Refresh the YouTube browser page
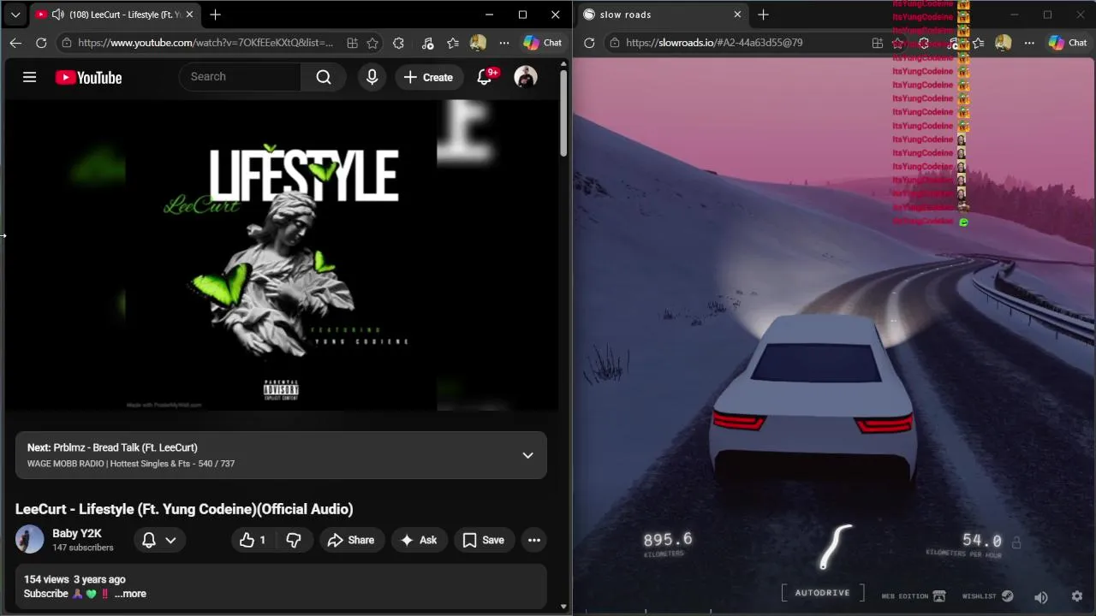Image resolution: width=1096 pixels, height=616 pixels. pos(41,43)
